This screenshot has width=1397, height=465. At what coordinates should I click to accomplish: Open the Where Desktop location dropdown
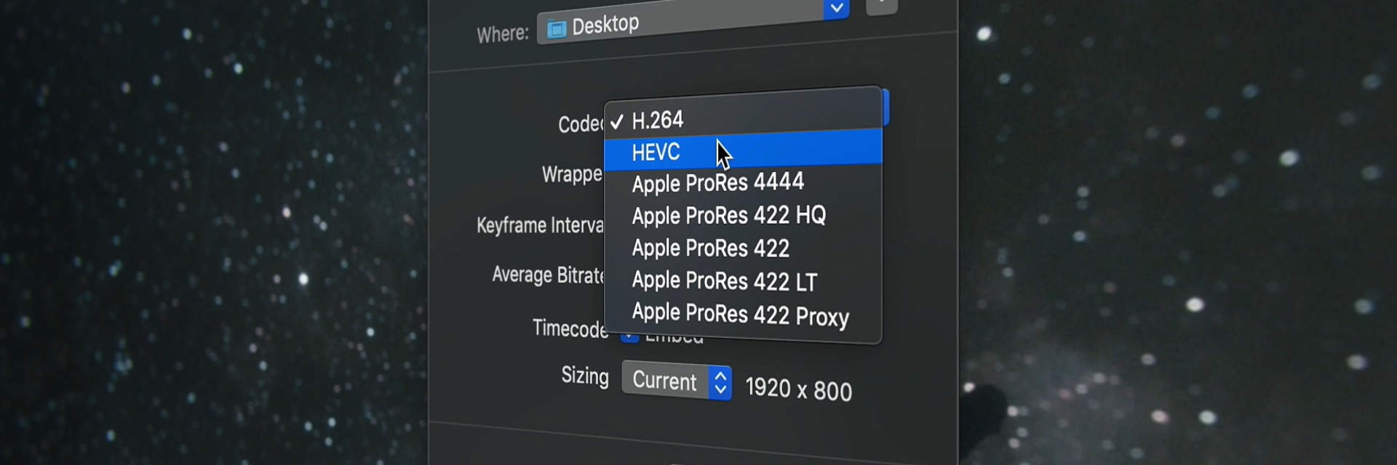(693, 20)
